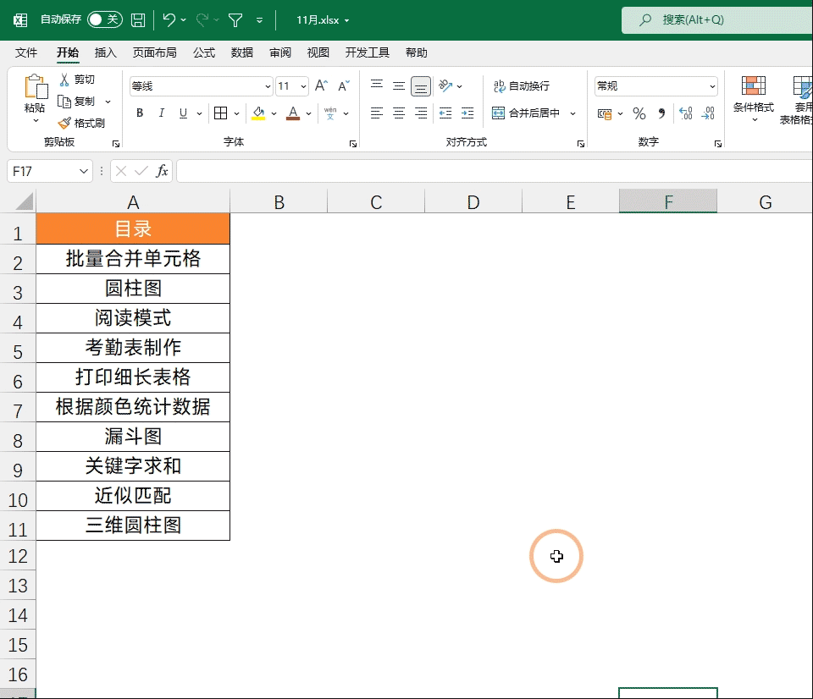Click the percent style icon
The height and width of the screenshot is (699, 813).
(639, 113)
